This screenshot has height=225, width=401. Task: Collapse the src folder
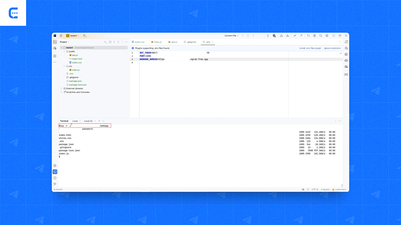[x=64, y=66]
